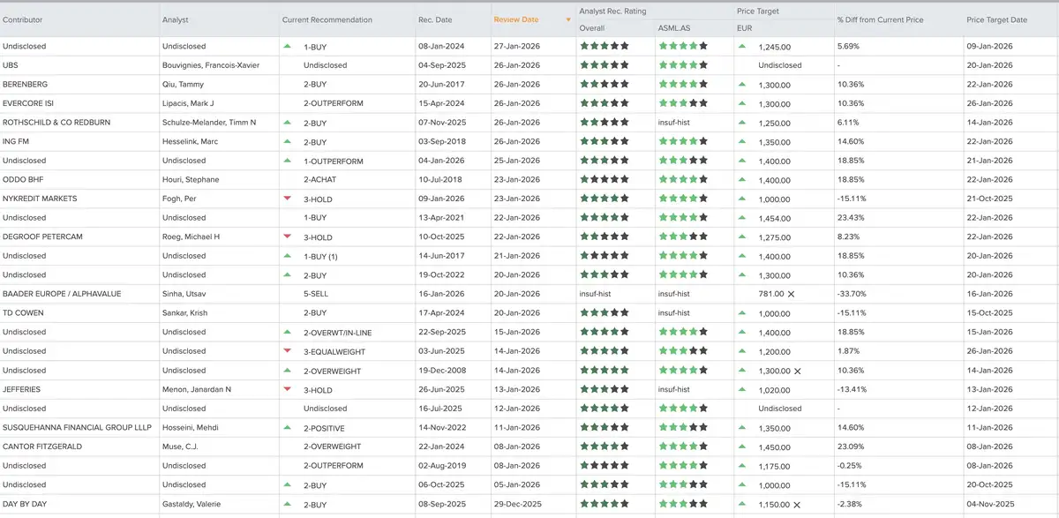Click the red down arrow beside JEFFERIES 3-HOLD

[x=287, y=388]
